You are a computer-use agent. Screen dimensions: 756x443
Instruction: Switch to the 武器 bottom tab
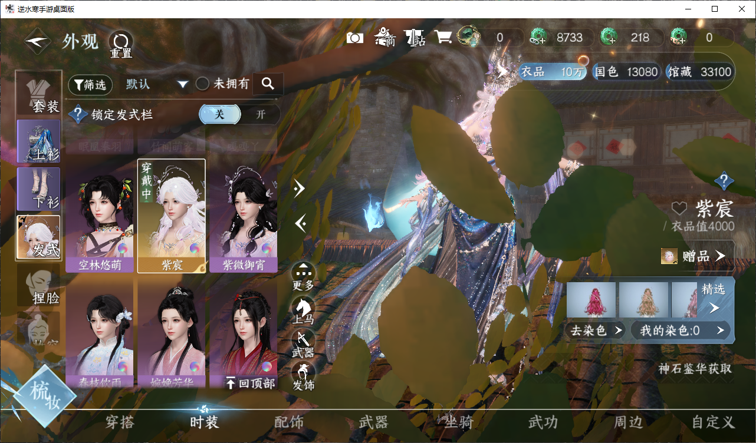coord(373,422)
